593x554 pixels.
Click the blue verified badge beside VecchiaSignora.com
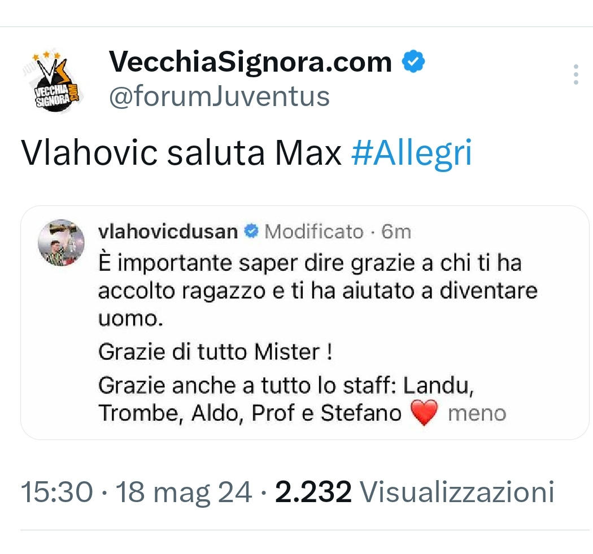point(413,62)
